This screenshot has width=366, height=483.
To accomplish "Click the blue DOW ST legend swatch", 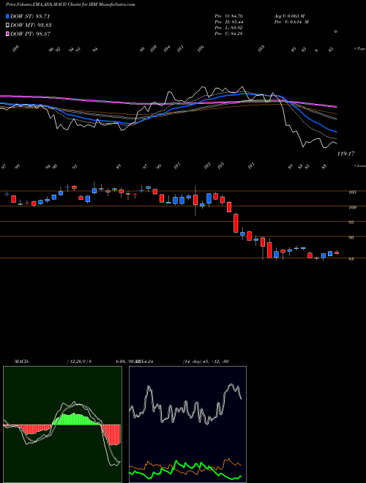I will [x=7, y=16].
